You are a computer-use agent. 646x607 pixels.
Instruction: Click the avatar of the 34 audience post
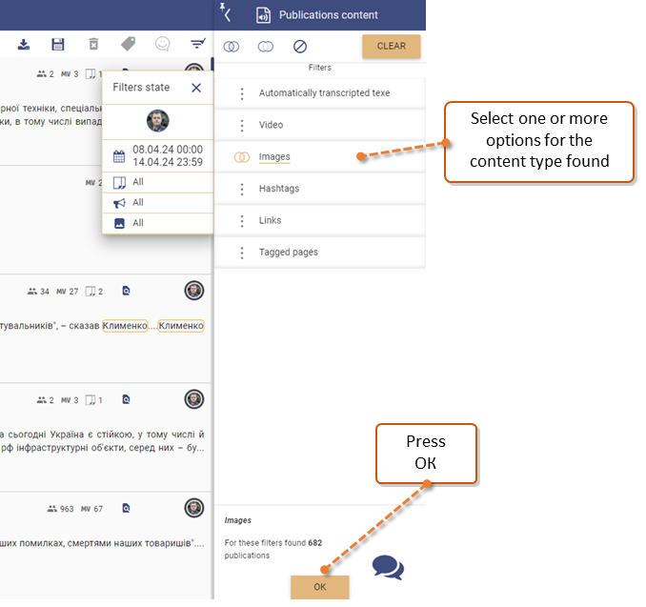pos(194,291)
